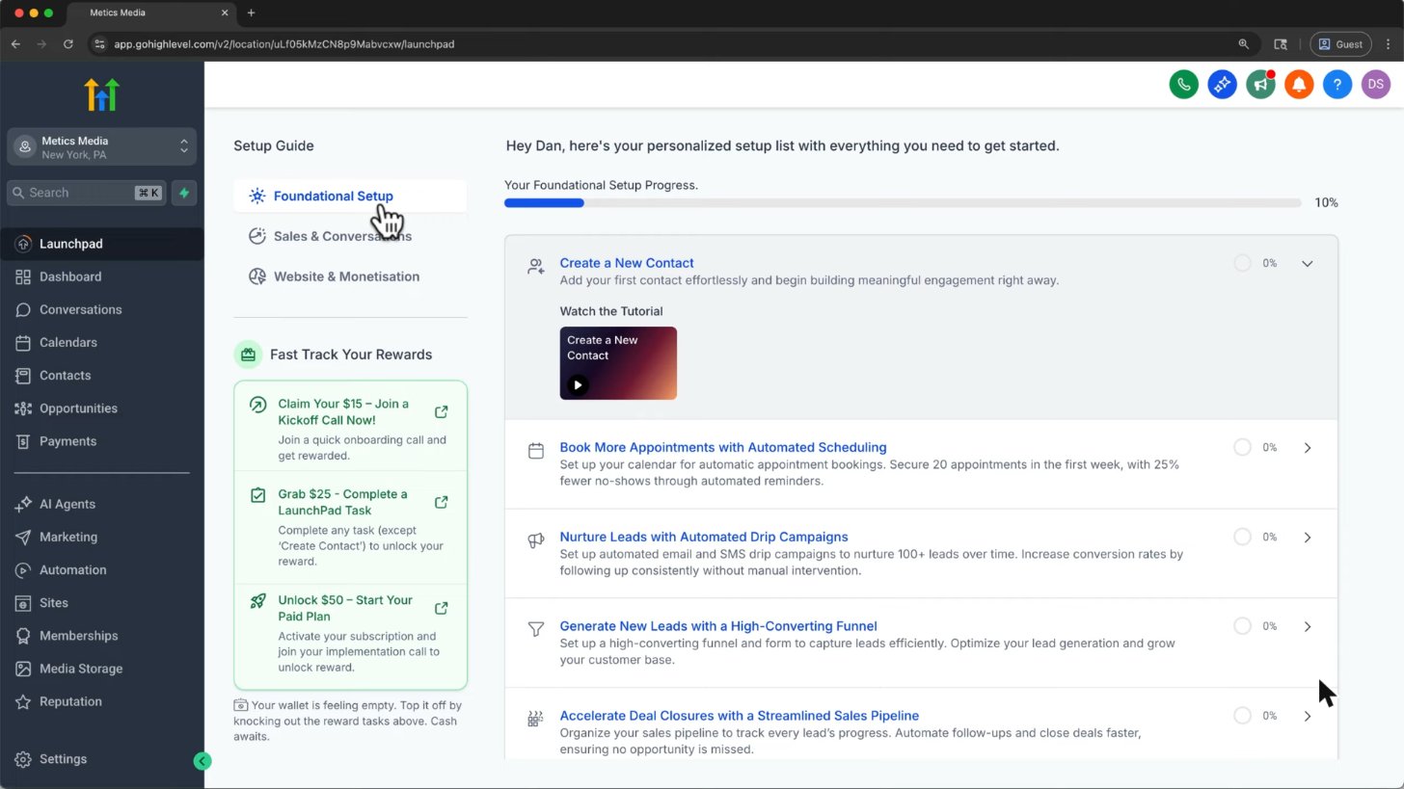
Task: Click the green lightning quick actions button
Action: 184,193
